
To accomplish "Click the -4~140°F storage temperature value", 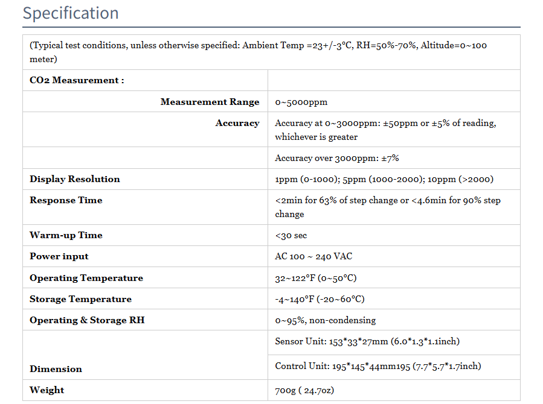I will point(320,299).
